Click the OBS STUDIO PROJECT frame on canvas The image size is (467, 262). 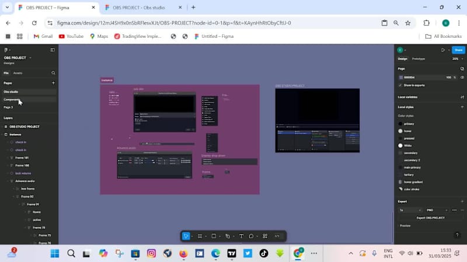click(x=317, y=121)
